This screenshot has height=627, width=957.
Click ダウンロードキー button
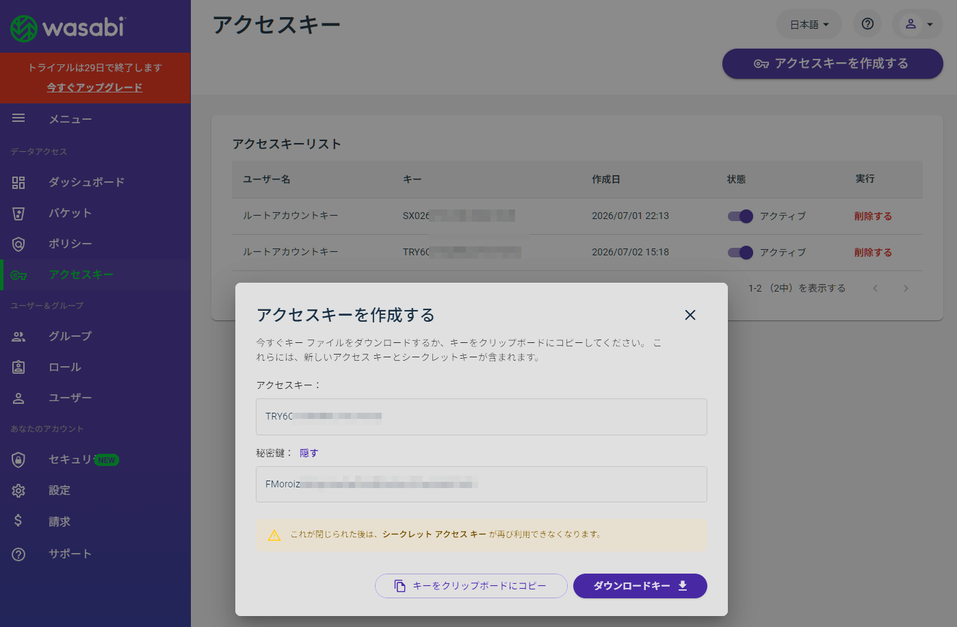[x=640, y=586]
